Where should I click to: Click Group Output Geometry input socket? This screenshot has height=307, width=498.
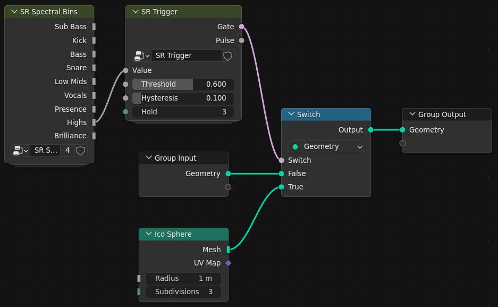pos(402,130)
